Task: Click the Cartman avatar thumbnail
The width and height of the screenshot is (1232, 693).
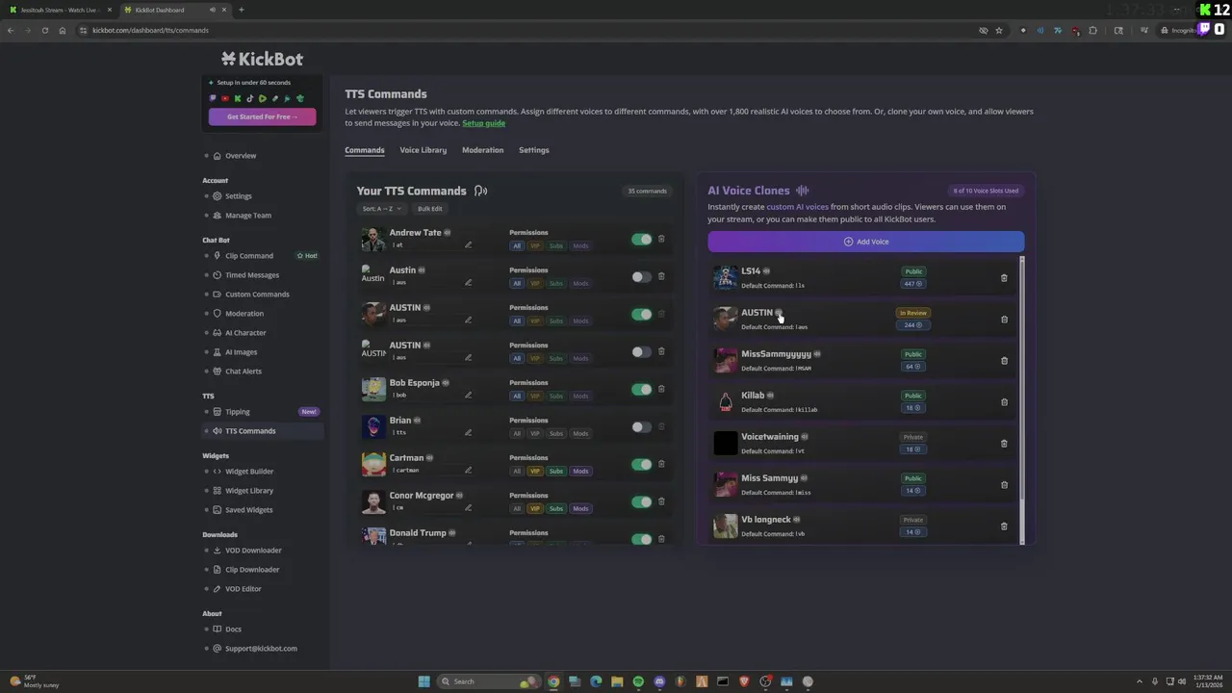Action: click(x=373, y=464)
